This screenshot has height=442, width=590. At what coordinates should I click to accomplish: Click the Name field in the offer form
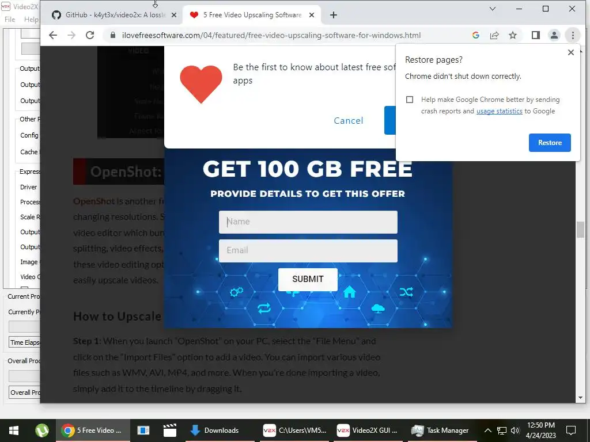[308, 222]
